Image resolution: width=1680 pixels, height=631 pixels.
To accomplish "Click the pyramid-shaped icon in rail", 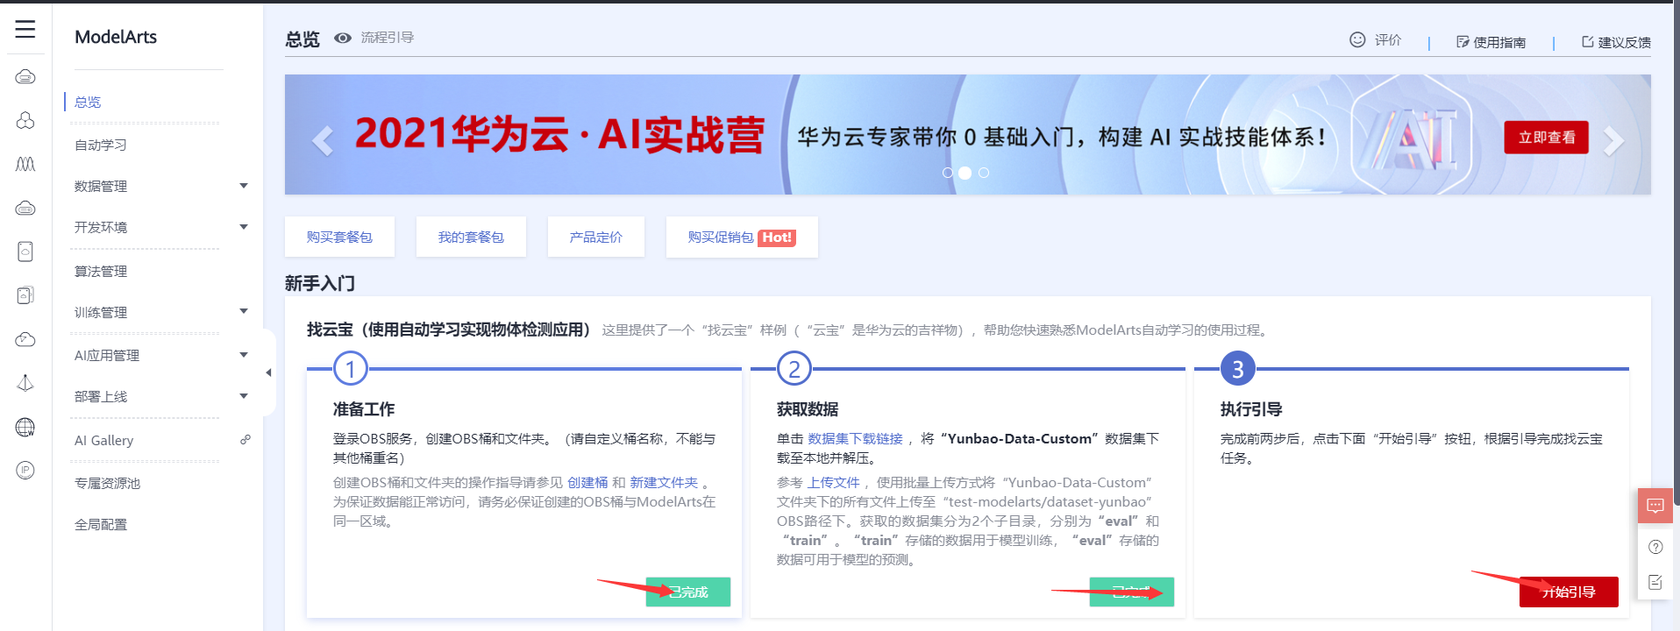I will (x=25, y=383).
